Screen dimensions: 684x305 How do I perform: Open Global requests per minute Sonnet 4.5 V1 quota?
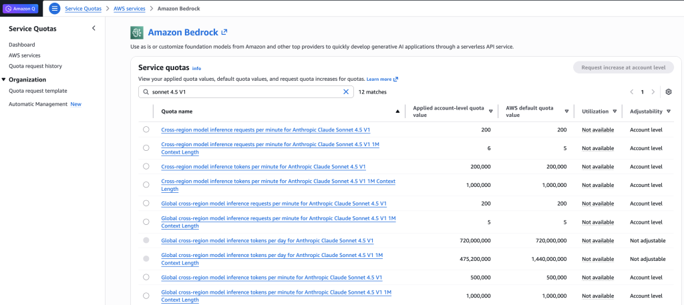click(274, 204)
